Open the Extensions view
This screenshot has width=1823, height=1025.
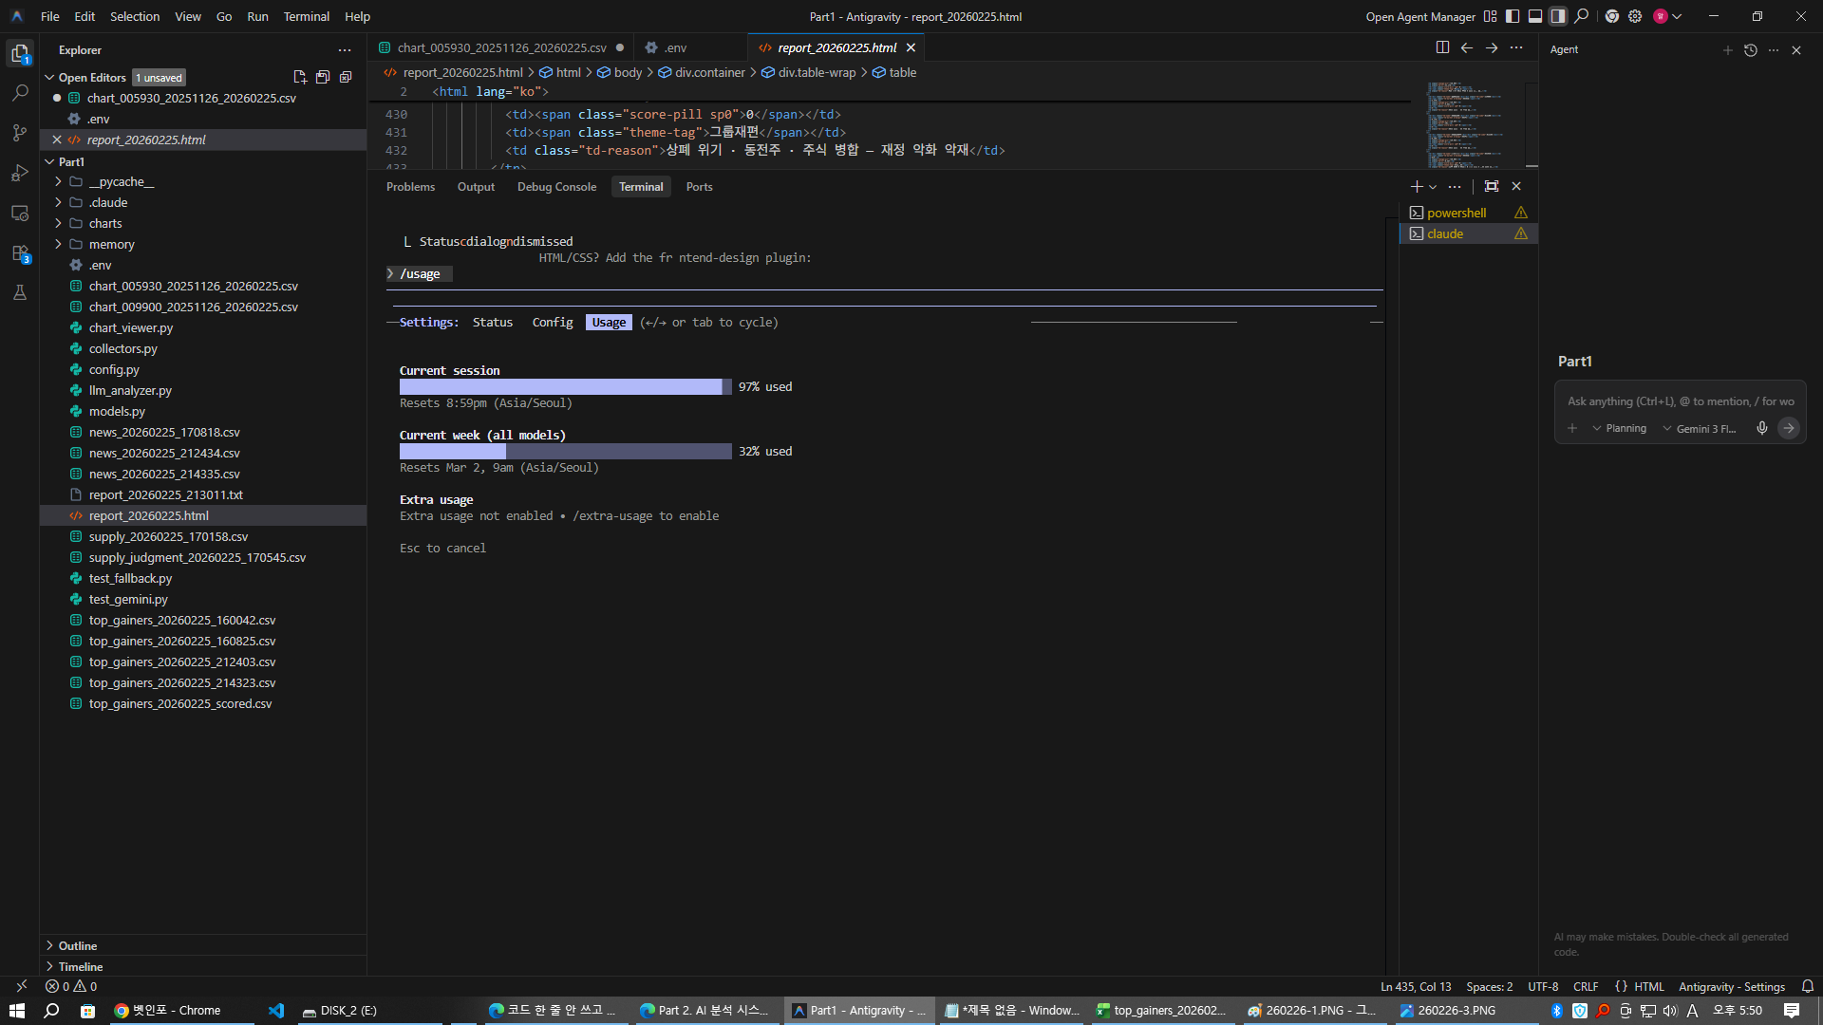(20, 253)
